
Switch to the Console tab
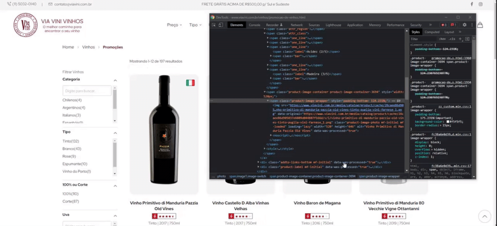254,25
